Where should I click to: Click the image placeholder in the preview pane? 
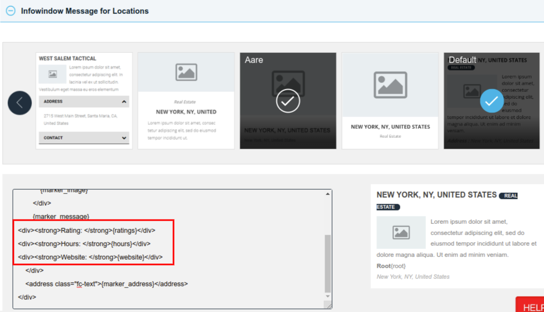pos(401,233)
